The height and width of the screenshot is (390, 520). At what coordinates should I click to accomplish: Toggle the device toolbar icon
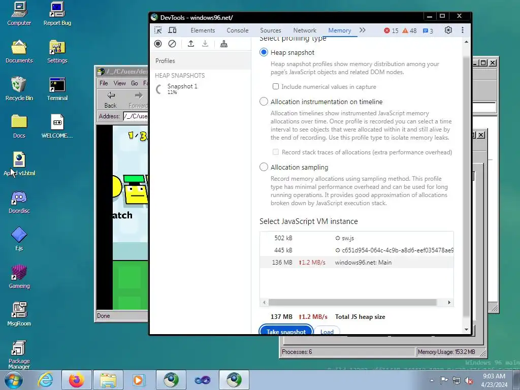[x=172, y=30]
